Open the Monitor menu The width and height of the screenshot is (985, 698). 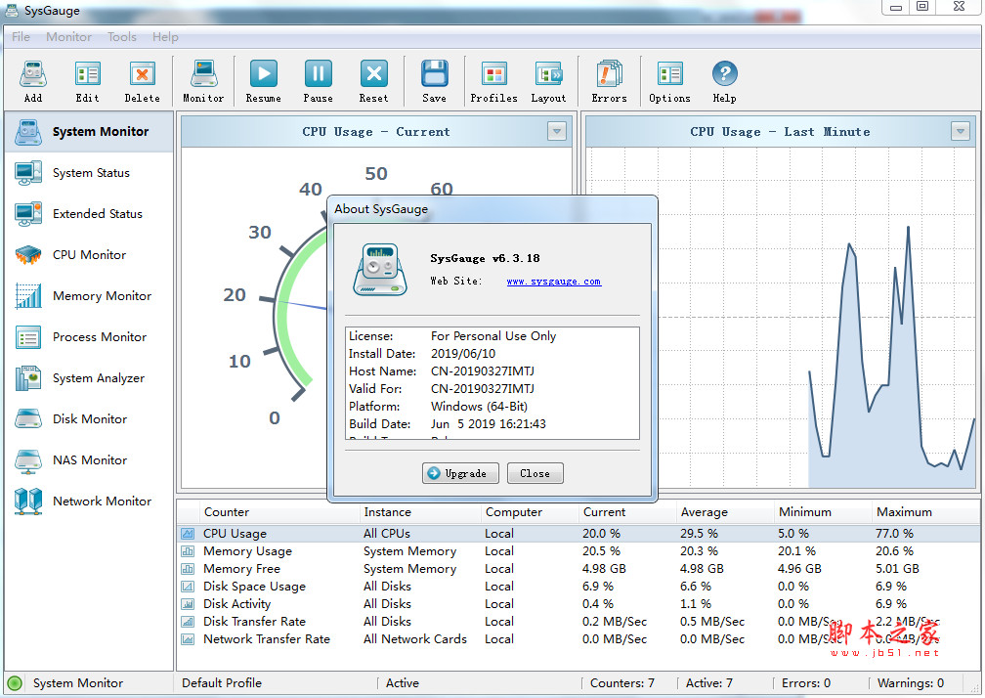tap(68, 36)
